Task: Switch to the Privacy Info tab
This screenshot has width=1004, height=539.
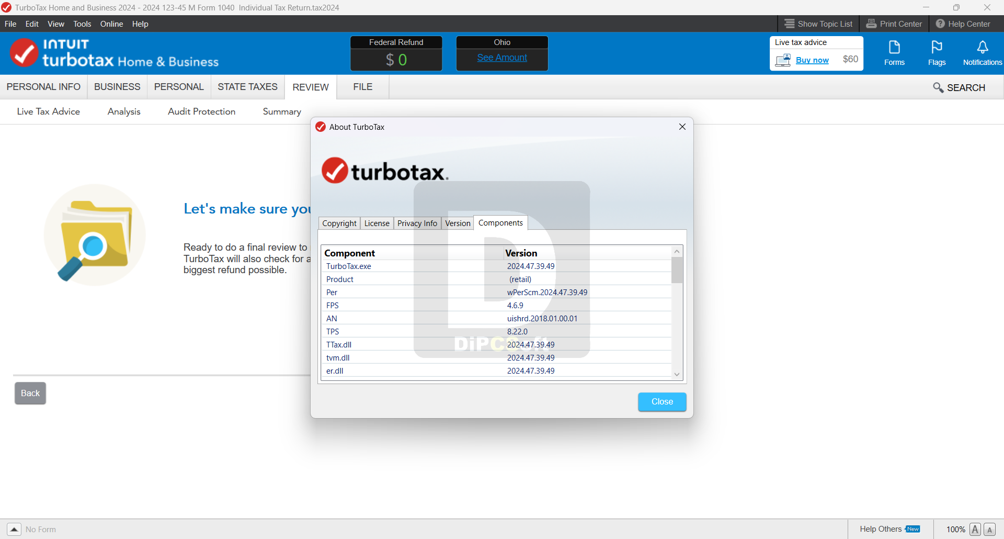Action: (417, 223)
